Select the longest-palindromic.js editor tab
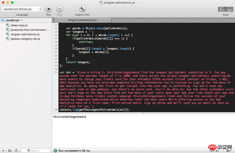Viewport: 235px width, 153px height. coord(82,20)
